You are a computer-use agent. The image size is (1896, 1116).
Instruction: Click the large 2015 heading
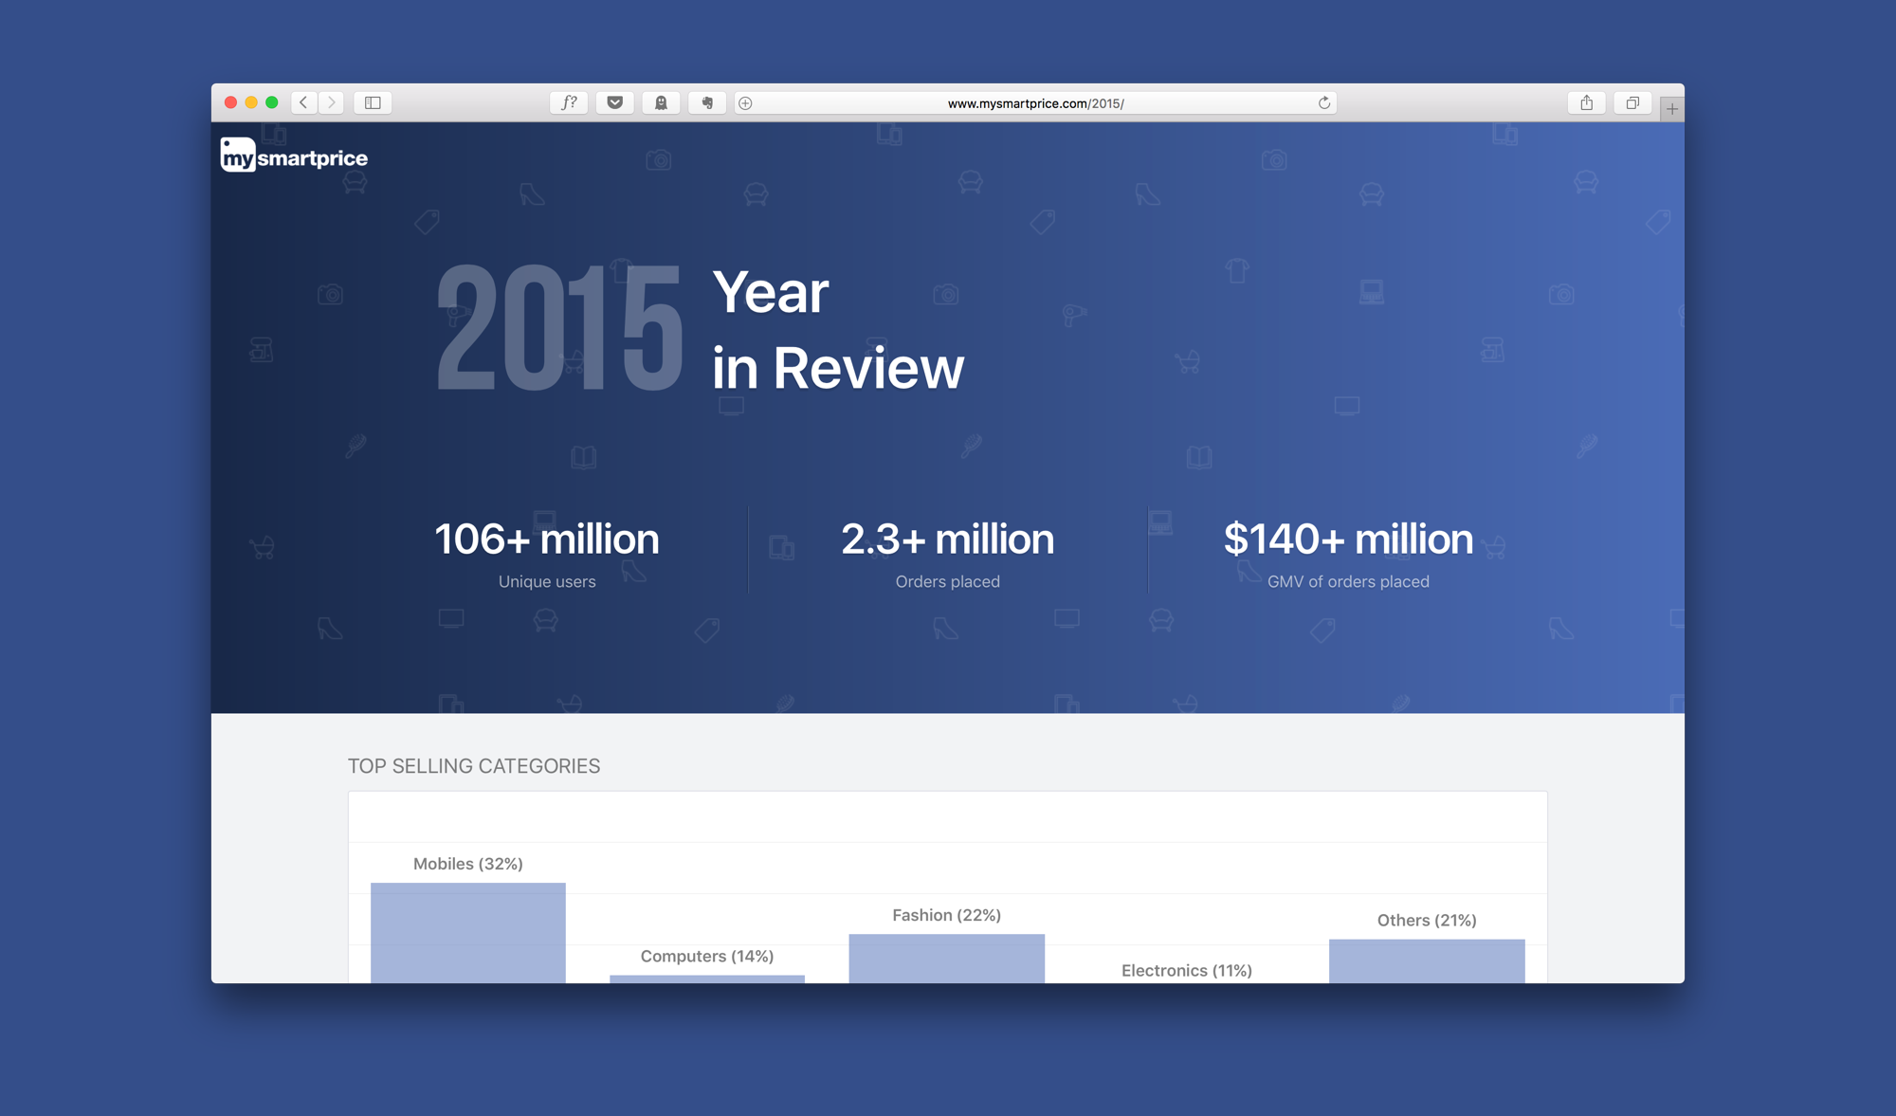559,327
